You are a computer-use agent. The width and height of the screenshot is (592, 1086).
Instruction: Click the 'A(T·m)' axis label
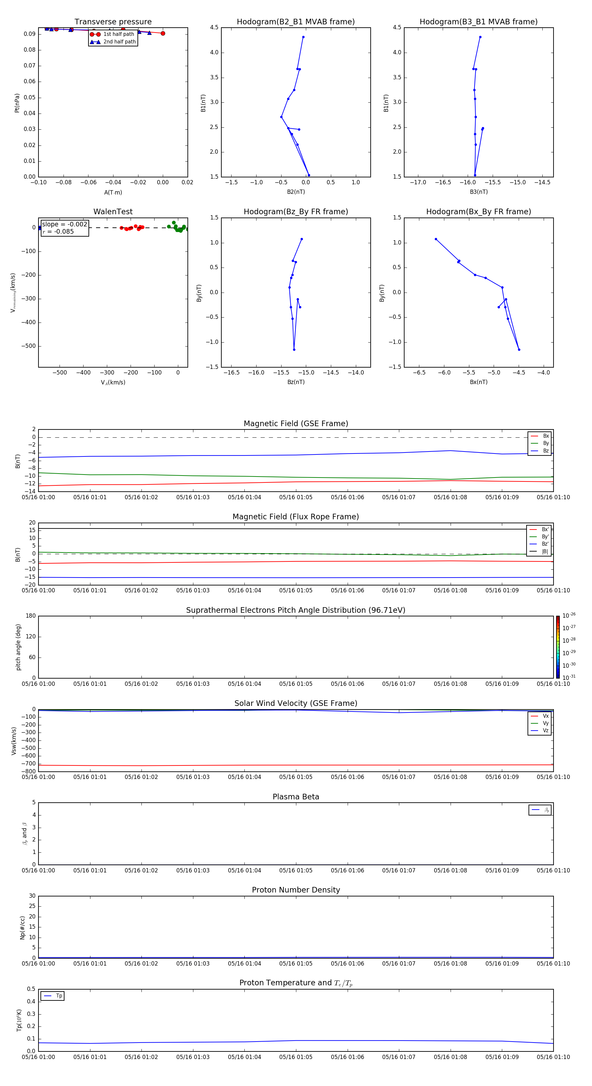pos(113,193)
